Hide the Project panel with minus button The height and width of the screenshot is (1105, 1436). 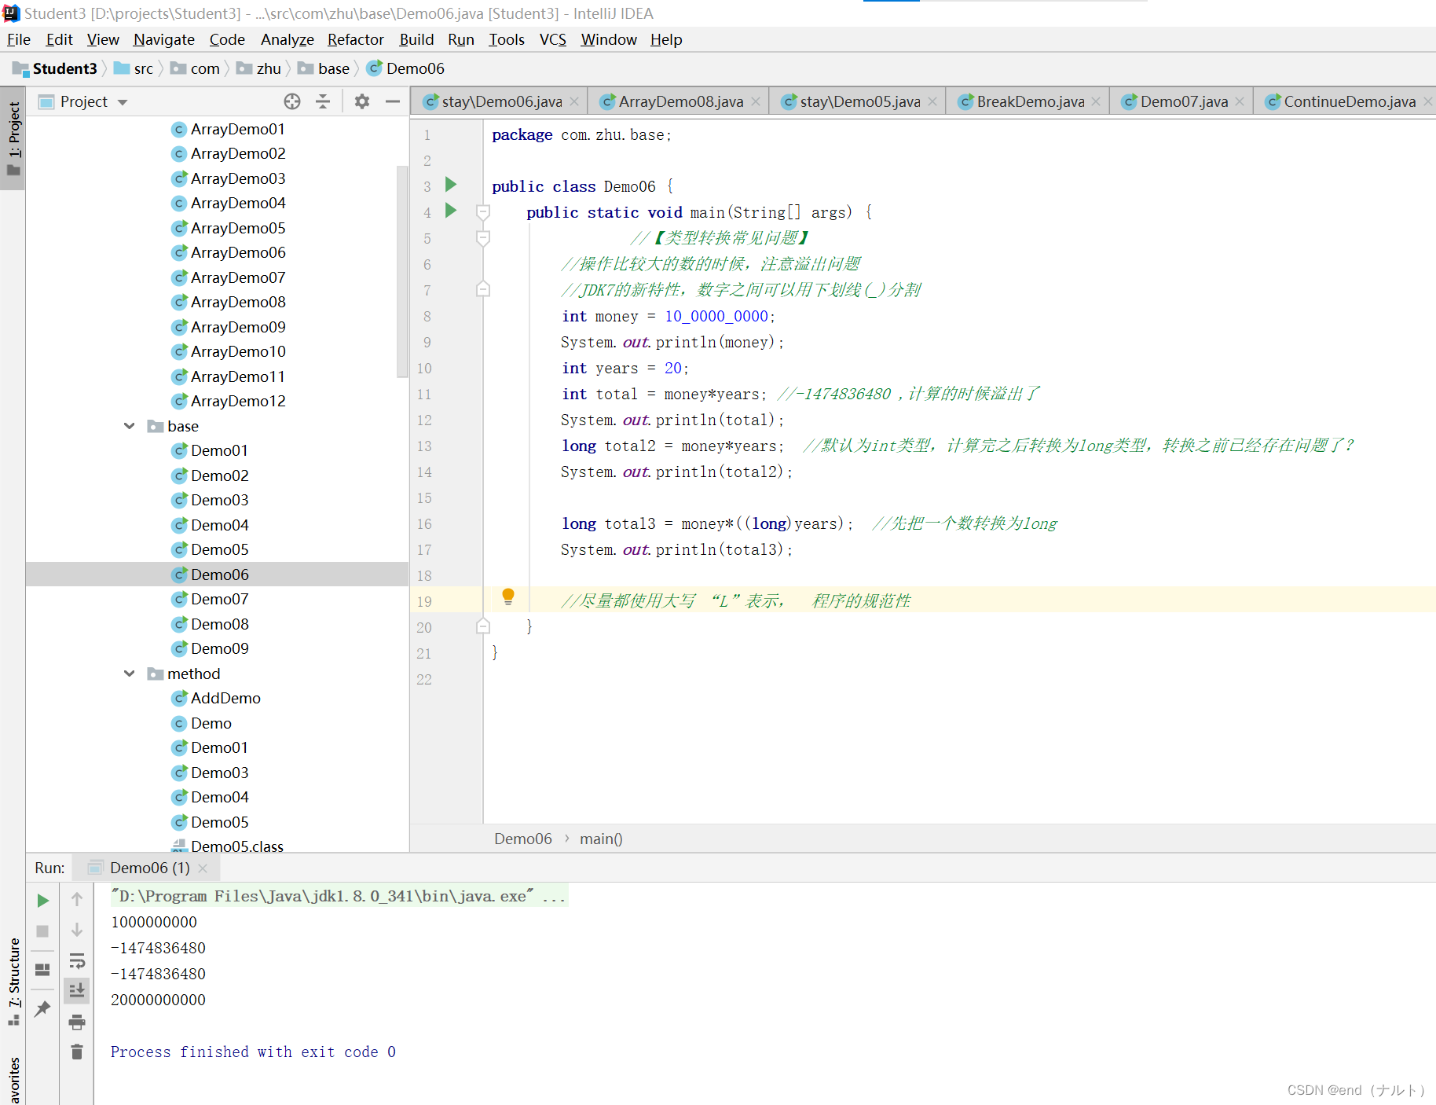pos(393,101)
